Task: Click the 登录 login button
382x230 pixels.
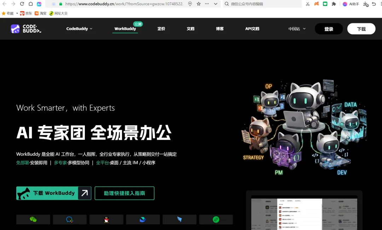Action: [x=329, y=29]
